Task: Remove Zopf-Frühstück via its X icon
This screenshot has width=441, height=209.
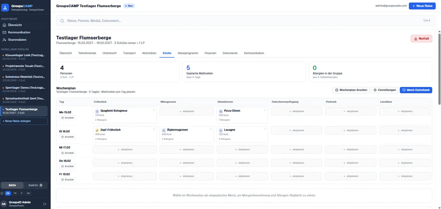Action: click(154, 129)
